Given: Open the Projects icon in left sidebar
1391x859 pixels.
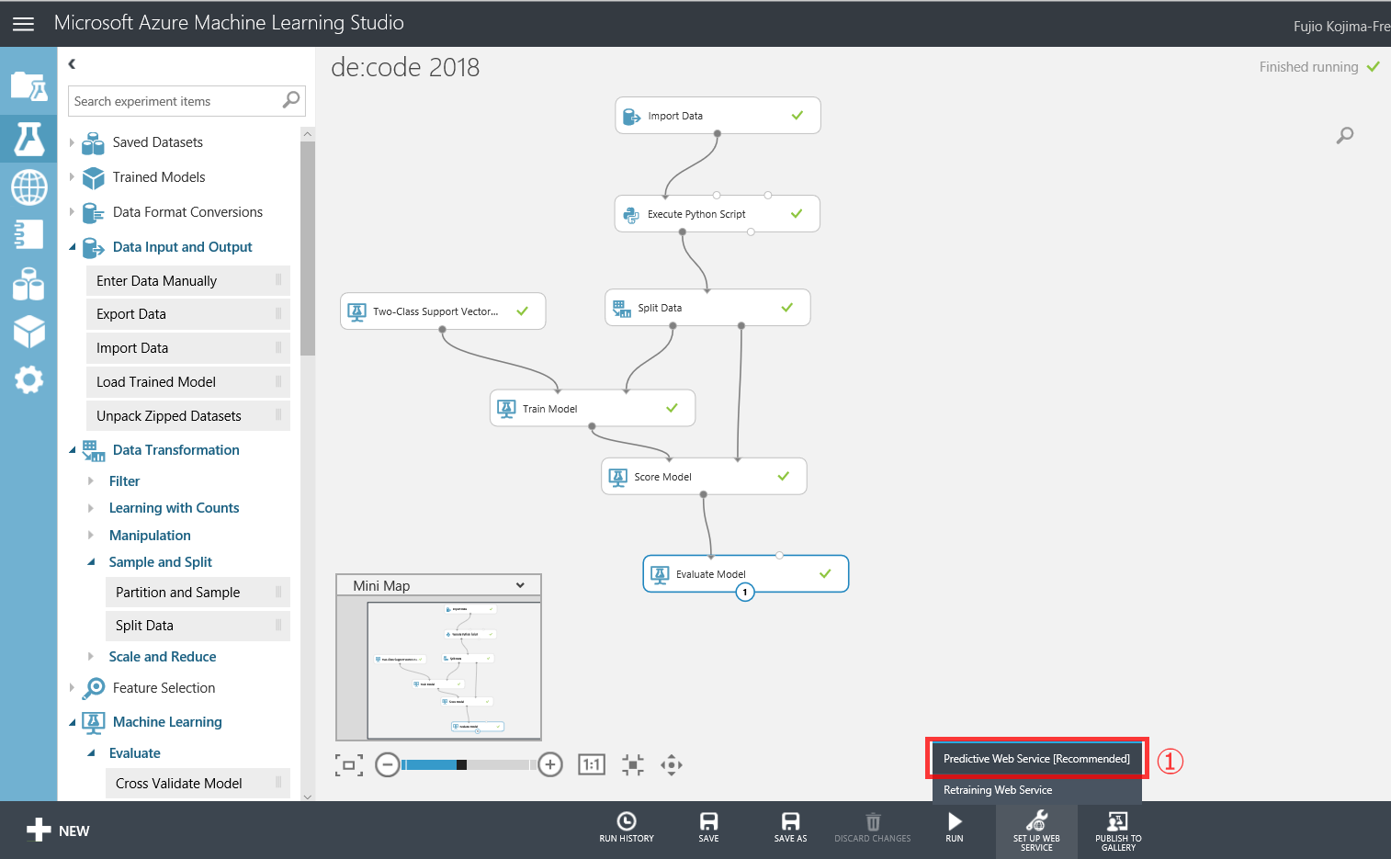Looking at the screenshot, I should coord(28,88).
